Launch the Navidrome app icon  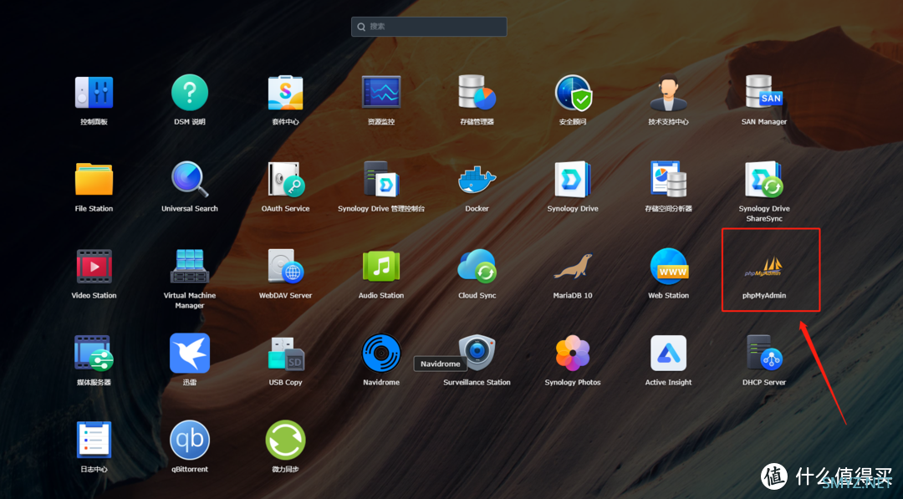[380, 354]
